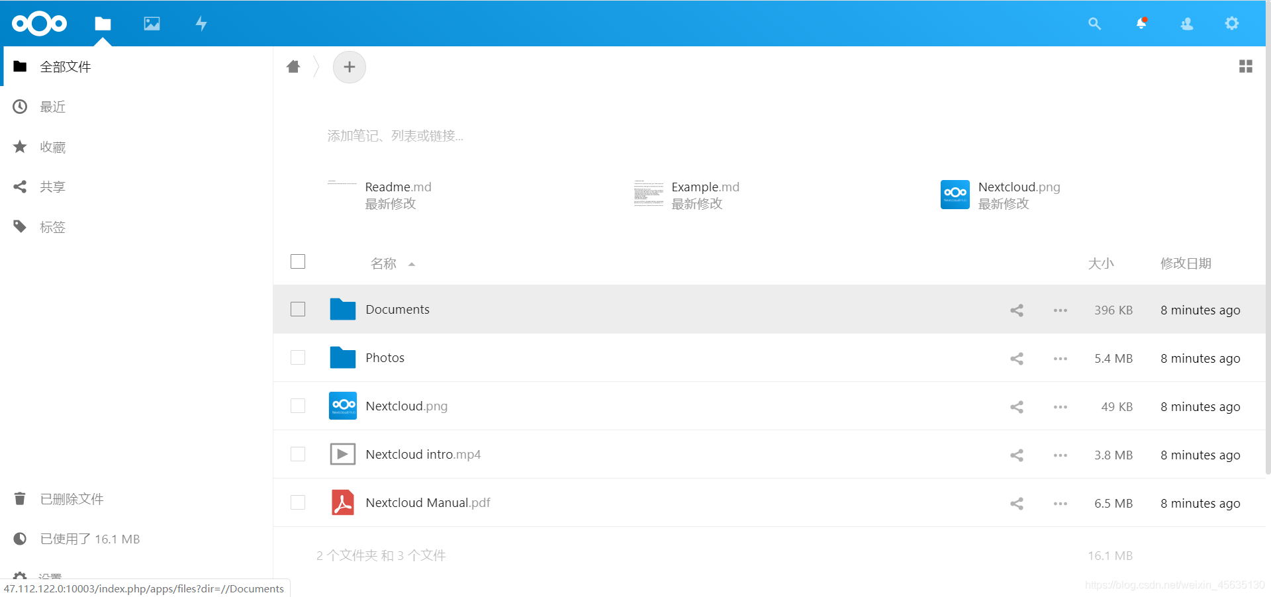This screenshot has width=1271, height=597.
Task: Open the Activity lightning icon
Action: click(201, 24)
